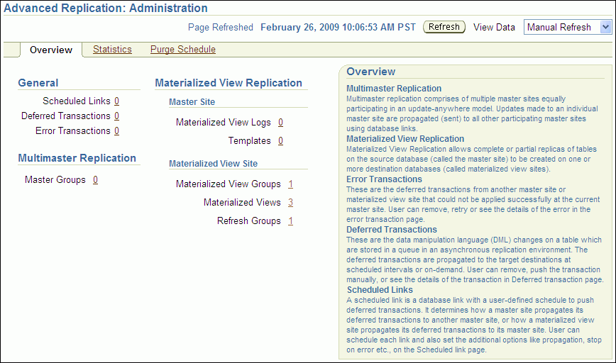This screenshot has width=616, height=363.
Task: Click the Overview help panel heading
Action: coord(370,72)
